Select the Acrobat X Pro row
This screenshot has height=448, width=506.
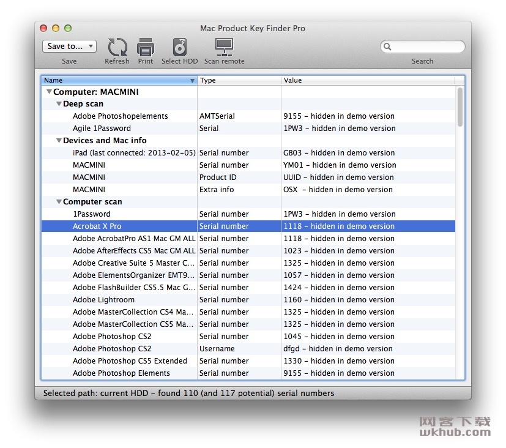pyautogui.click(x=248, y=226)
